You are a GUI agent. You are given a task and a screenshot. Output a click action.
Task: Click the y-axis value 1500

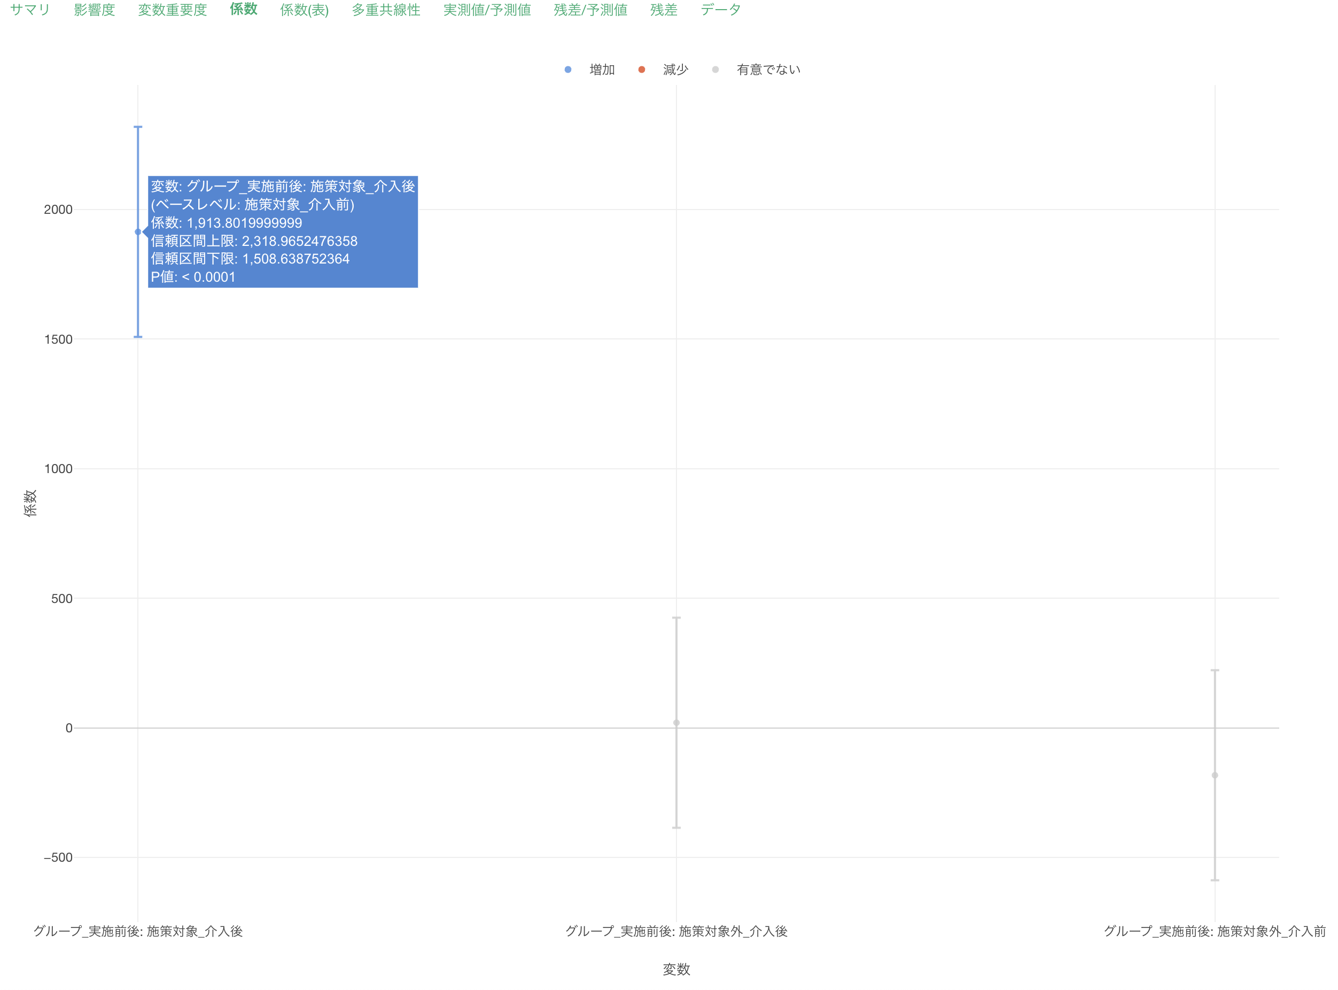[x=58, y=339]
